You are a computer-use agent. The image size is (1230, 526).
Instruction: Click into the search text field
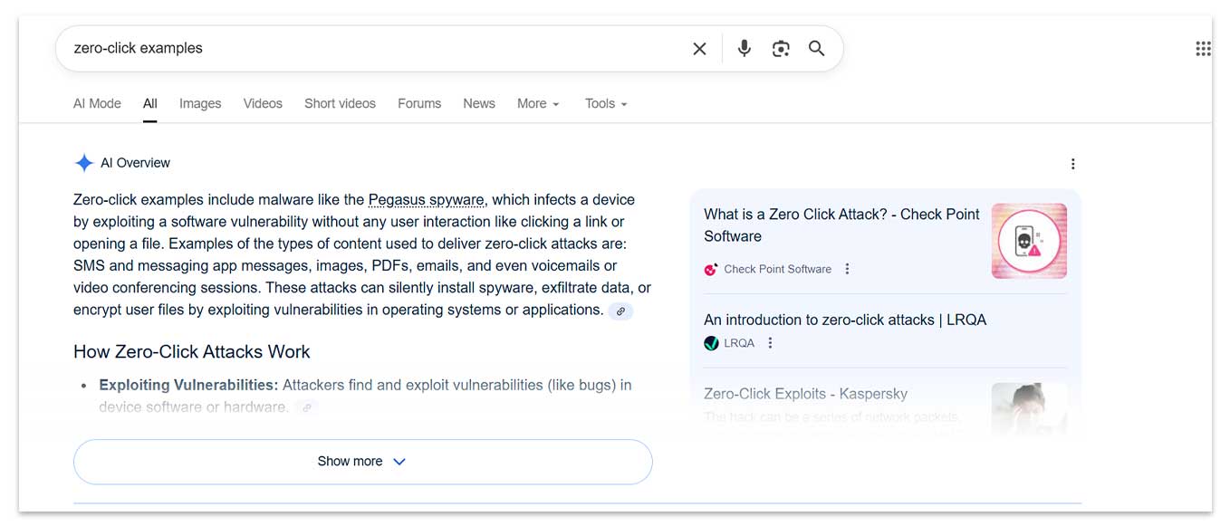[x=362, y=49]
